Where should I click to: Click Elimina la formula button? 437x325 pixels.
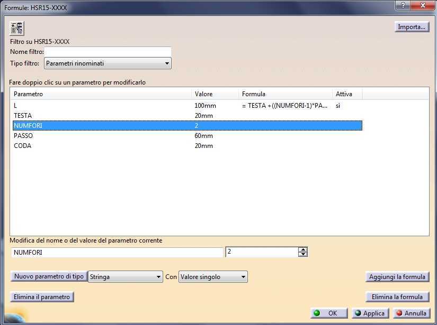[x=397, y=297]
